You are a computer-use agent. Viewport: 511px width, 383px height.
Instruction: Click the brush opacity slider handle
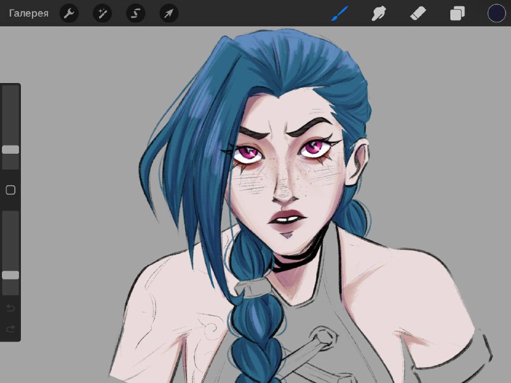tap(10, 275)
